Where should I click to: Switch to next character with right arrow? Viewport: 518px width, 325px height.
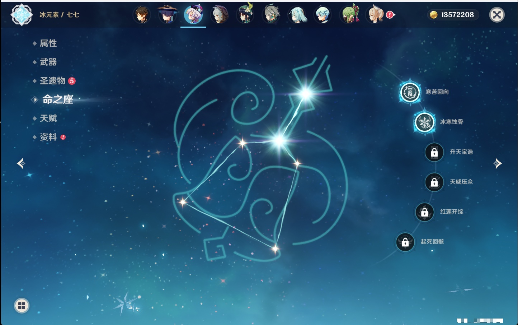pos(498,163)
